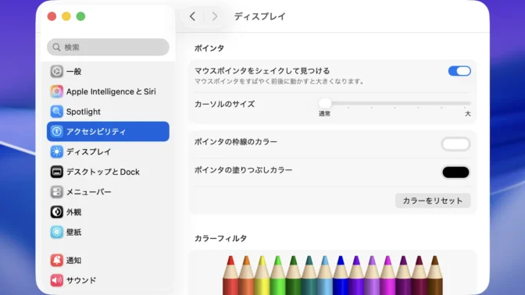Image resolution: width=525 pixels, height=295 pixels.
Task: Click the 大 label at slider end
Action: point(468,114)
